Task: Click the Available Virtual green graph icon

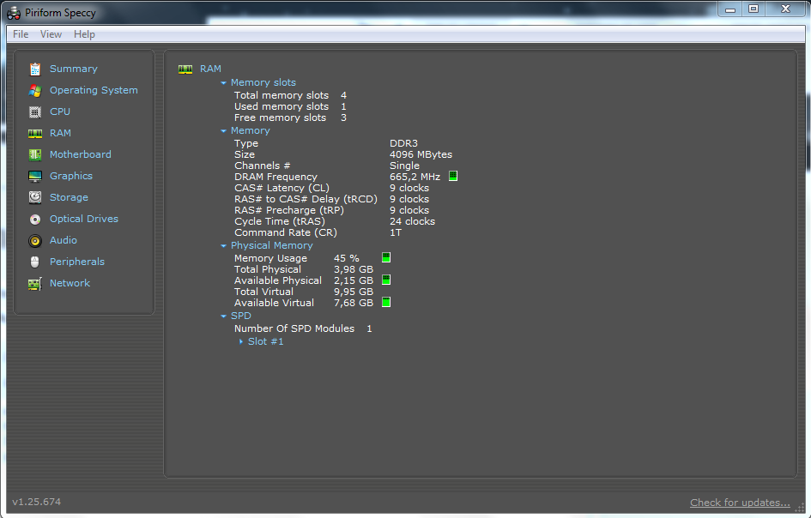Action: click(386, 302)
